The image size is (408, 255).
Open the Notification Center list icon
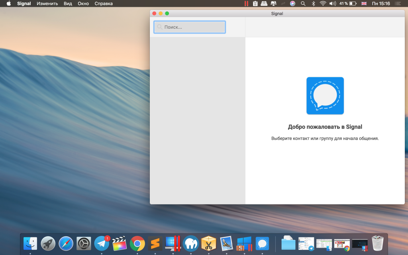(x=398, y=4)
